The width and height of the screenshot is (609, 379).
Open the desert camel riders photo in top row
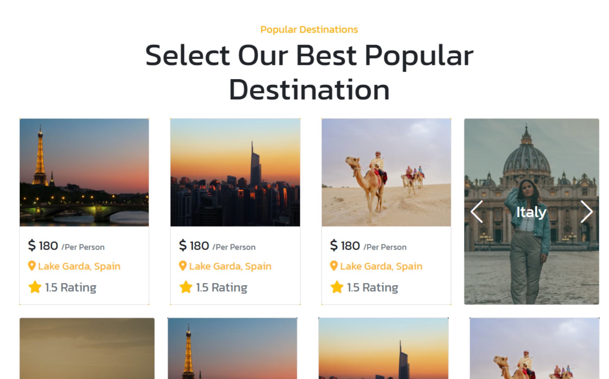tap(386, 172)
